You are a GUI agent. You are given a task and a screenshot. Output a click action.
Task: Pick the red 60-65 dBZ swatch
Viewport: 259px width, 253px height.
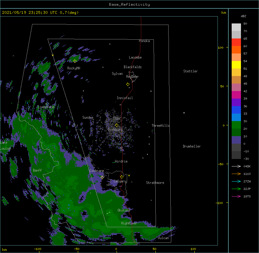[x=236, y=42]
